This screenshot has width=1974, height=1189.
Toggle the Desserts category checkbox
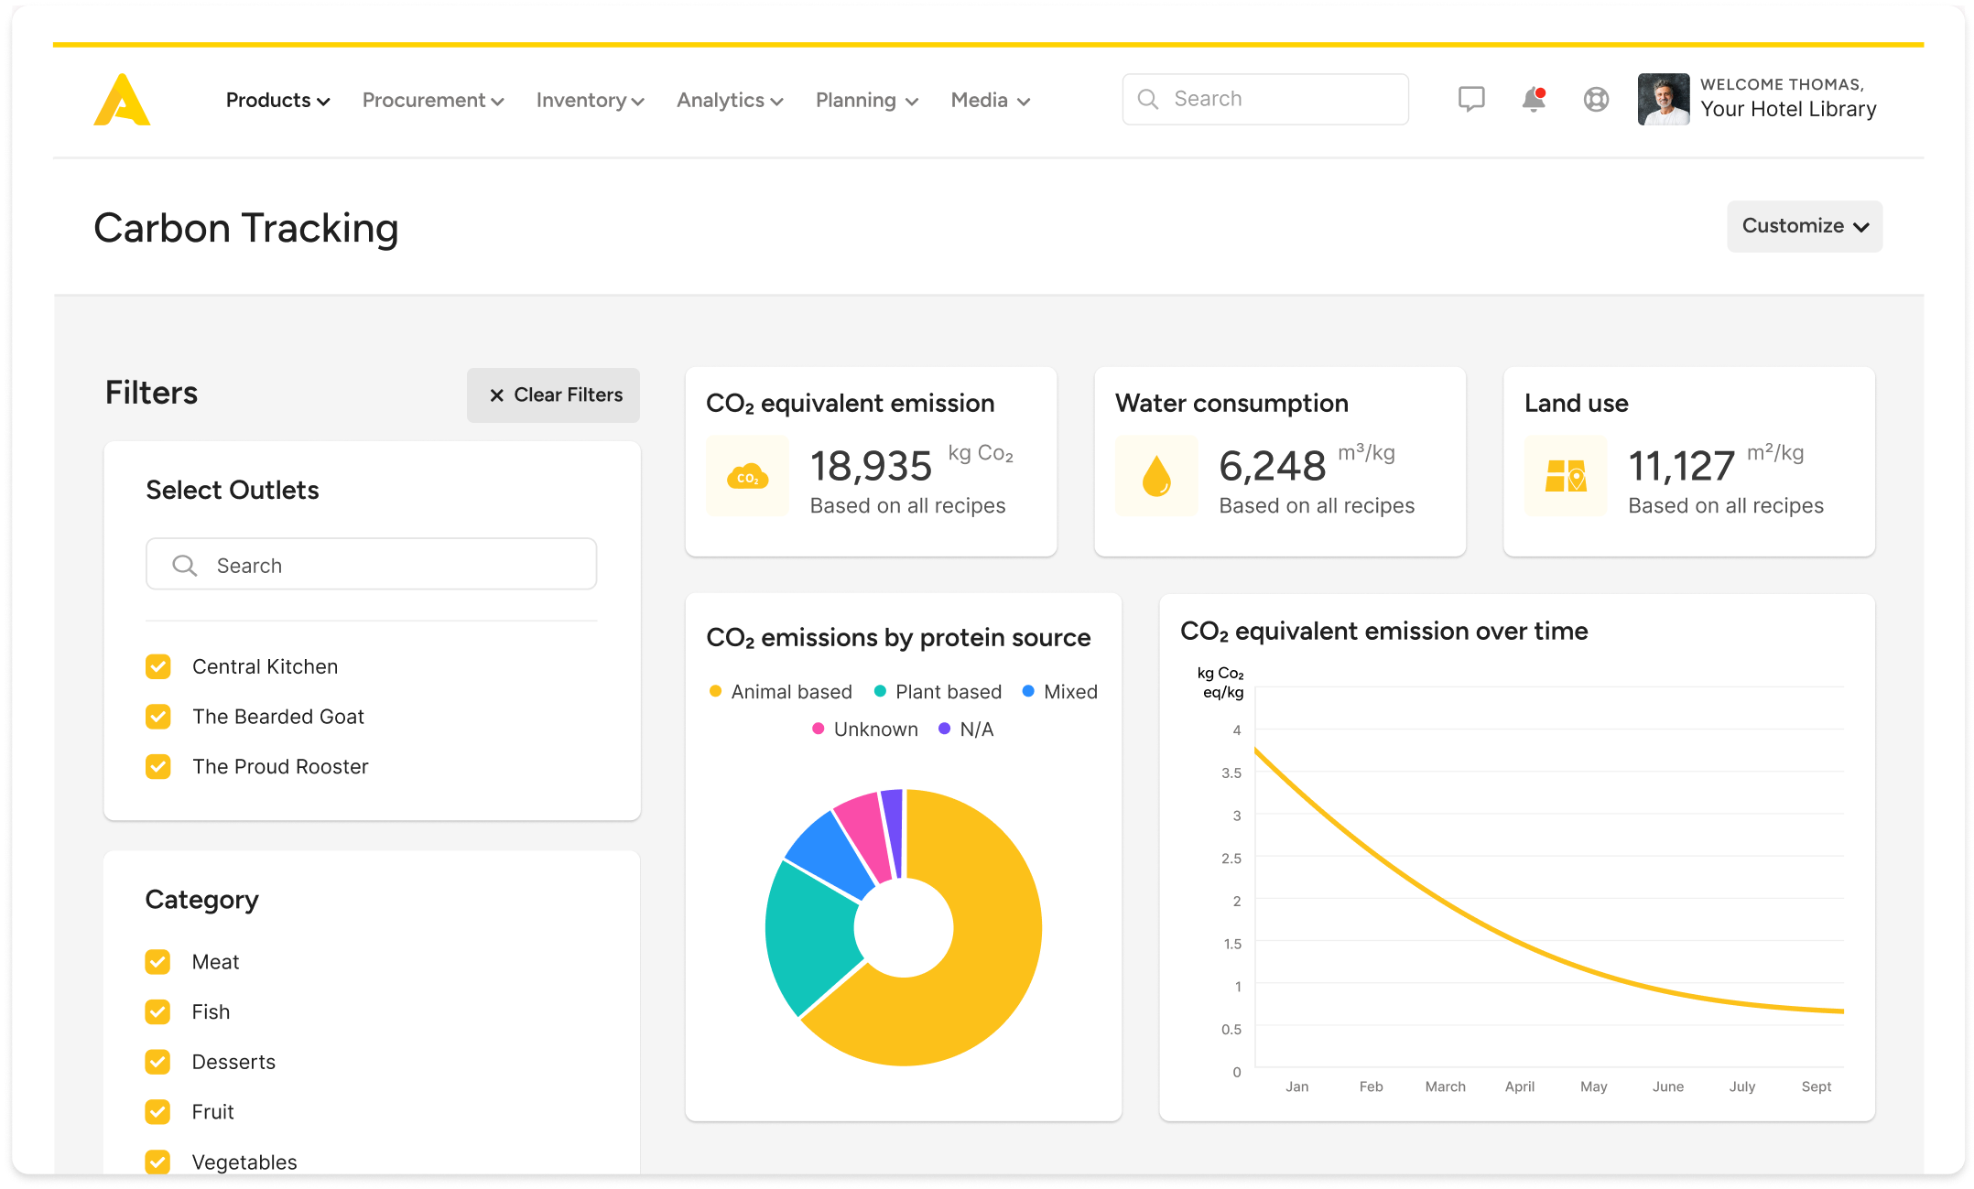click(x=157, y=1062)
